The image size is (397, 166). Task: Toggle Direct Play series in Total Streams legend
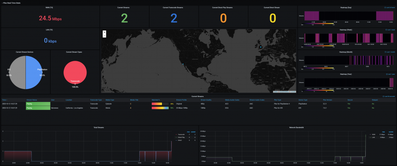point(181,137)
